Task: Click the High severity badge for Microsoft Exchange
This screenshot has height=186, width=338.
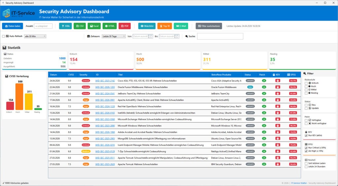Action: click(x=86, y=120)
